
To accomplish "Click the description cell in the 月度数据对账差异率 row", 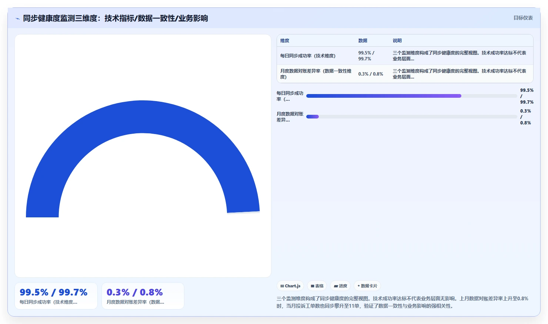I will (x=461, y=74).
